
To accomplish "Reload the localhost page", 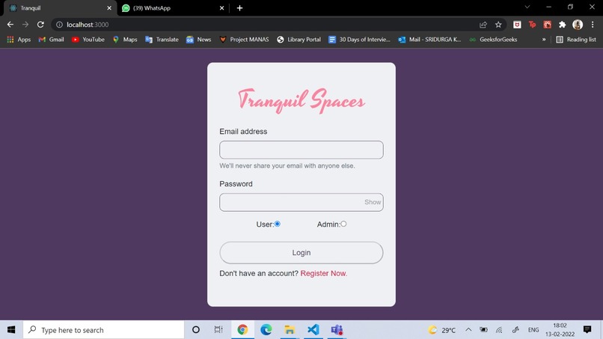I will [40, 25].
